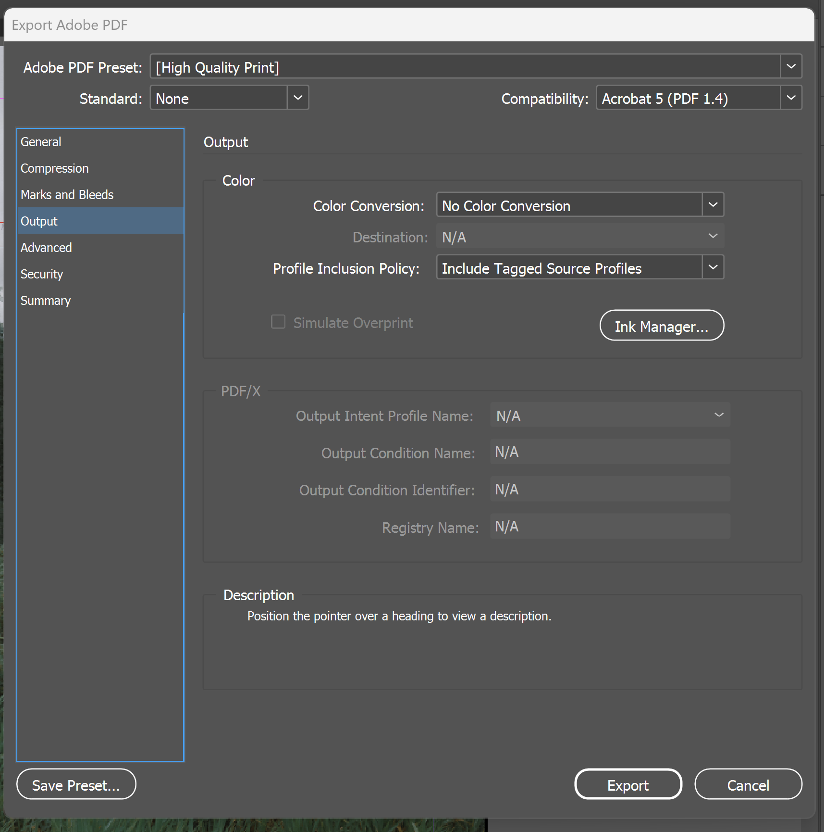This screenshot has height=832, width=824.
Task: Select the General settings category
Action: tap(41, 141)
